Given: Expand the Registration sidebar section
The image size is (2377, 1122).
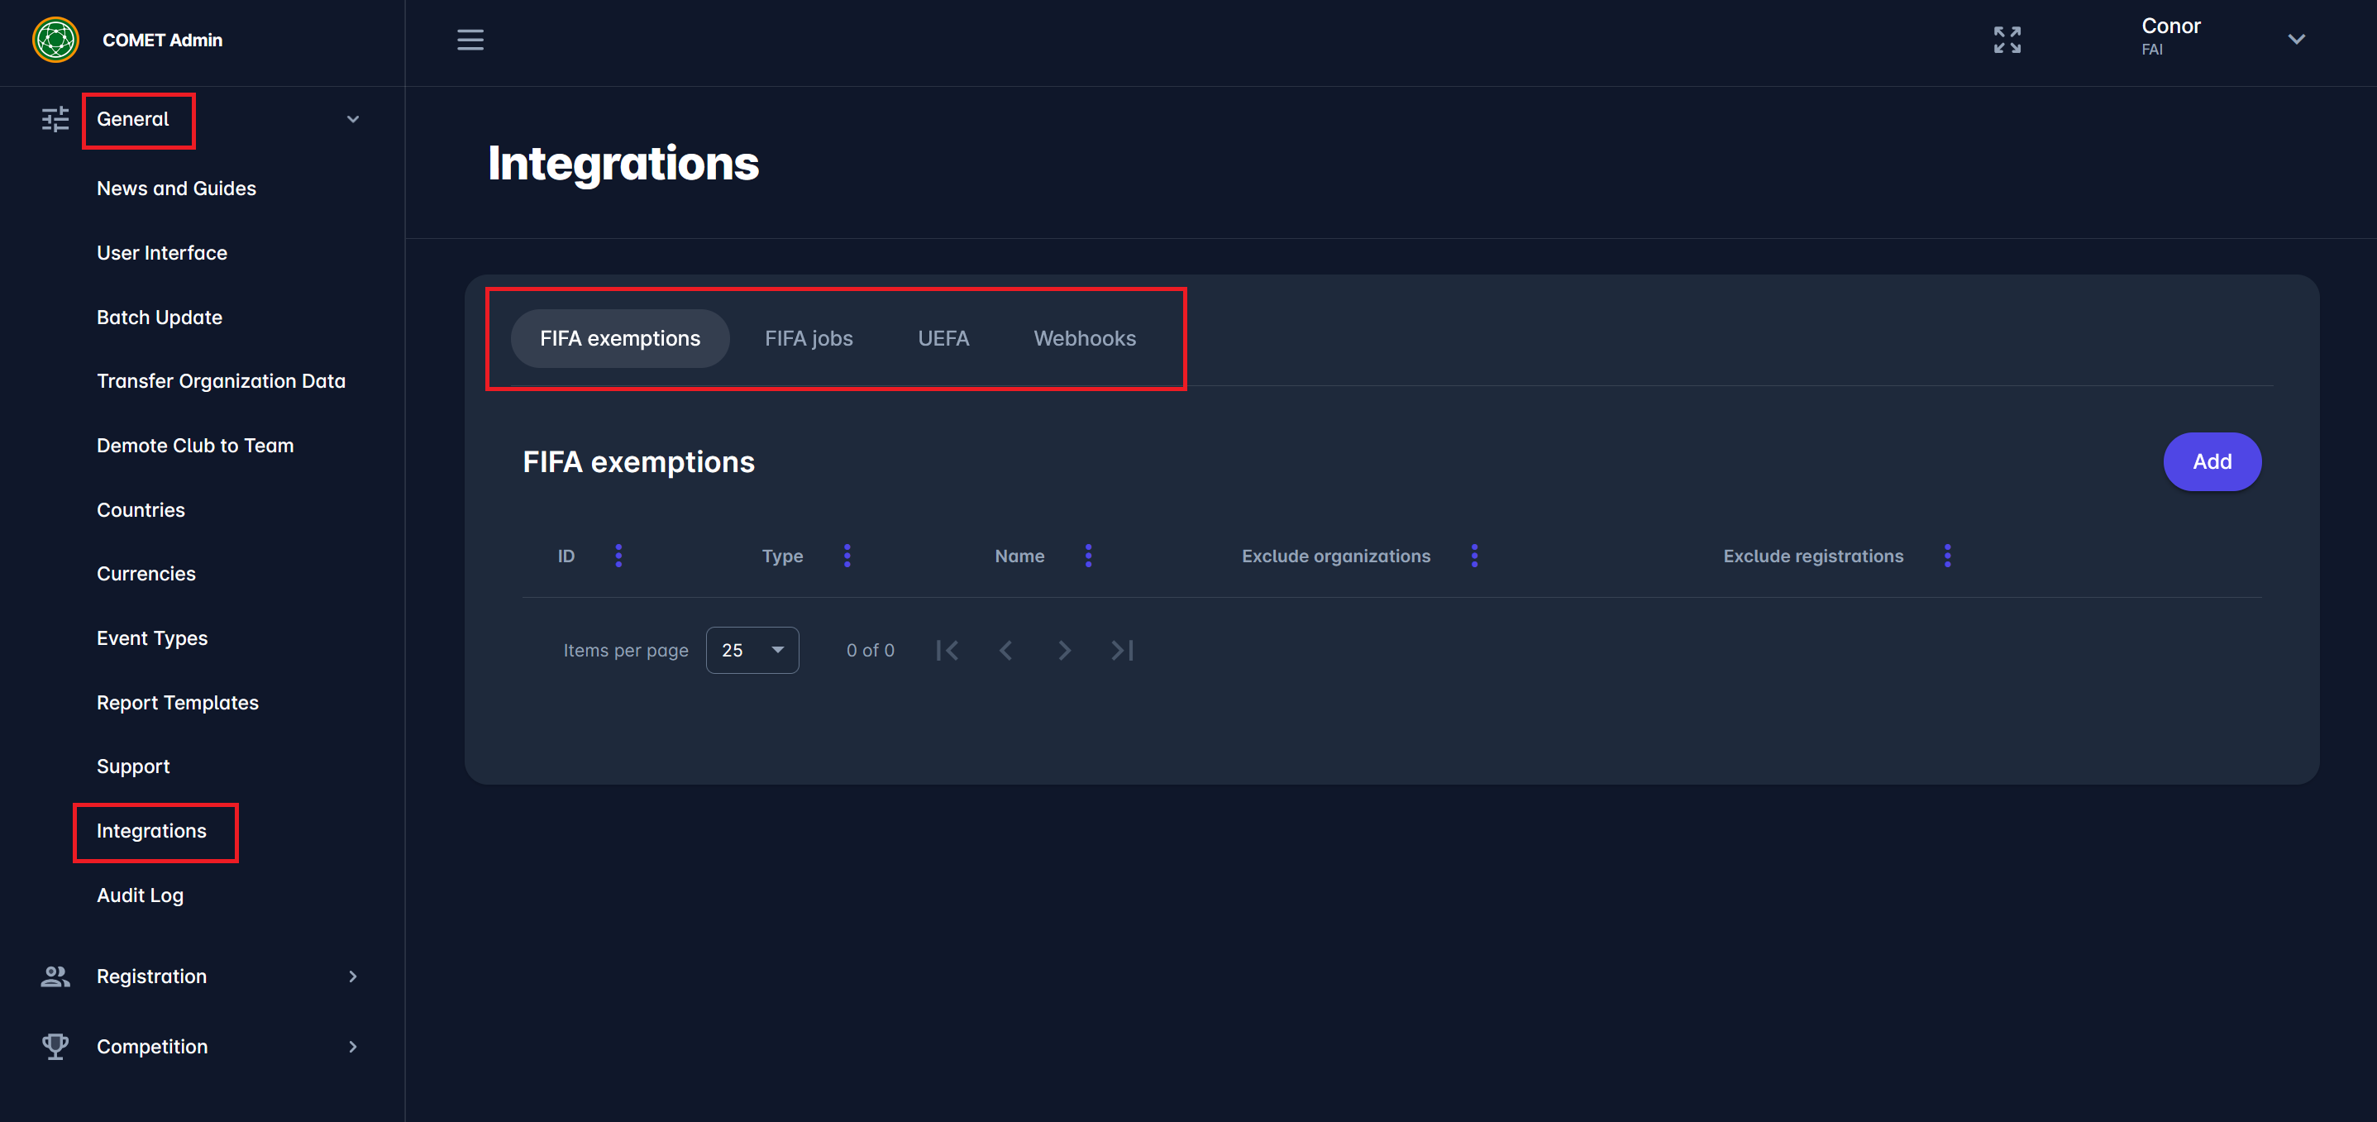Looking at the screenshot, I should 352,976.
